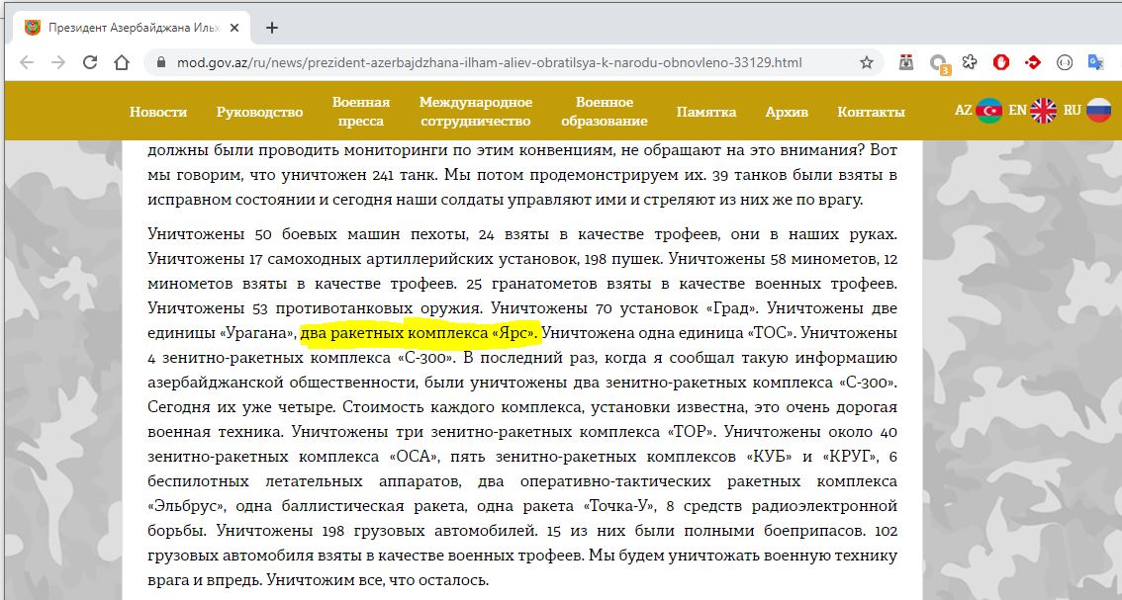Click the text 198 грузовых автомобилей
Viewport: 1122px width, 600px height.
(429, 531)
